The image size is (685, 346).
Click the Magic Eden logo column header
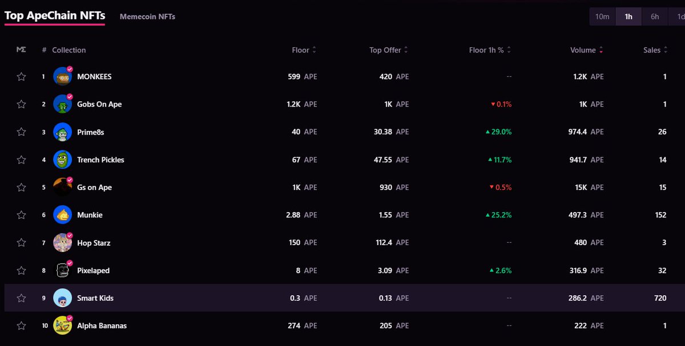click(21, 50)
